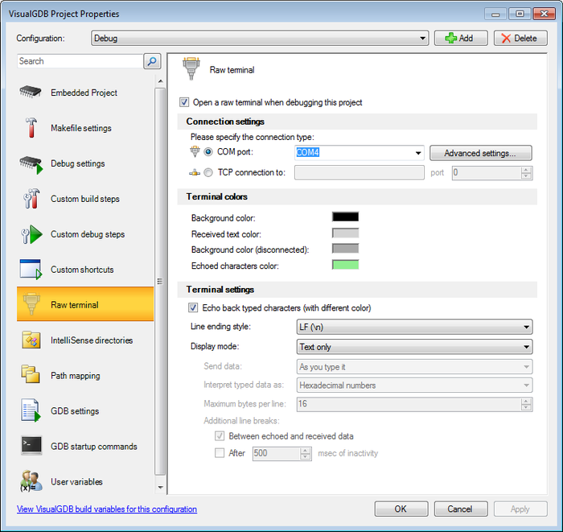This screenshot has width=563, height=532.
Task: Increase the port number stepper
Action: 526,170
